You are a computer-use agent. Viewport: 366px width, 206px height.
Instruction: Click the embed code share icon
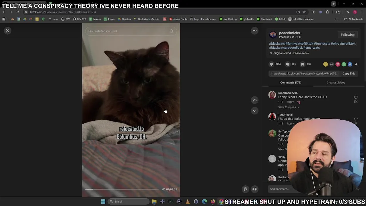332,64
